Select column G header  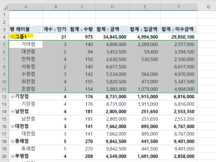[207, 7]
